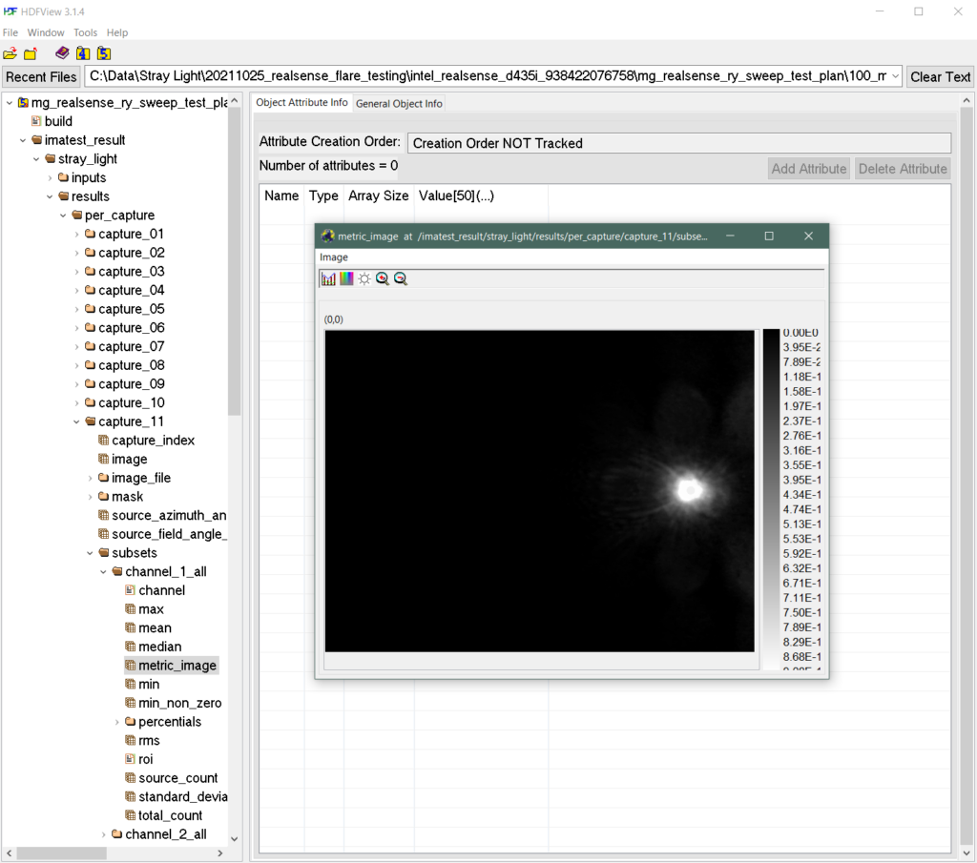Open the Tools menu
The height and width of the screenshot is (863, 977).
click(85, 32)
